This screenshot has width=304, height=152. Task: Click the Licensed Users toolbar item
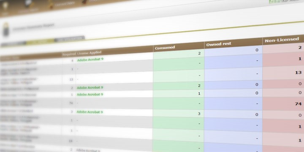62,3
